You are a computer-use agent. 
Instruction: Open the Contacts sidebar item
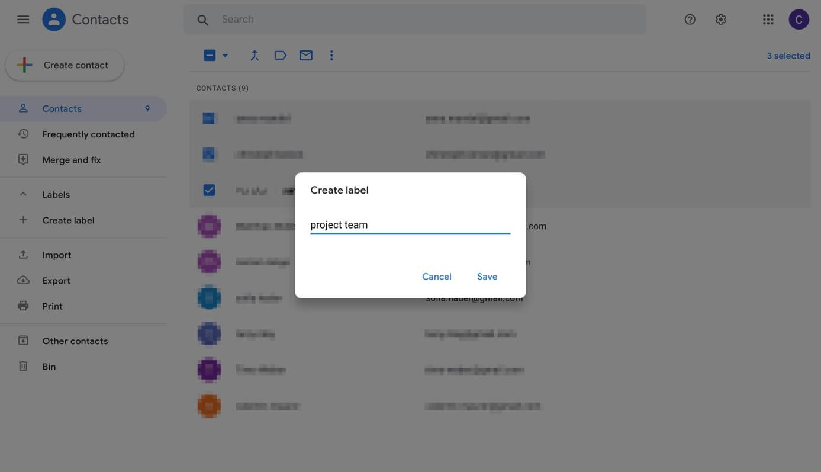click(x=83, y=108)
